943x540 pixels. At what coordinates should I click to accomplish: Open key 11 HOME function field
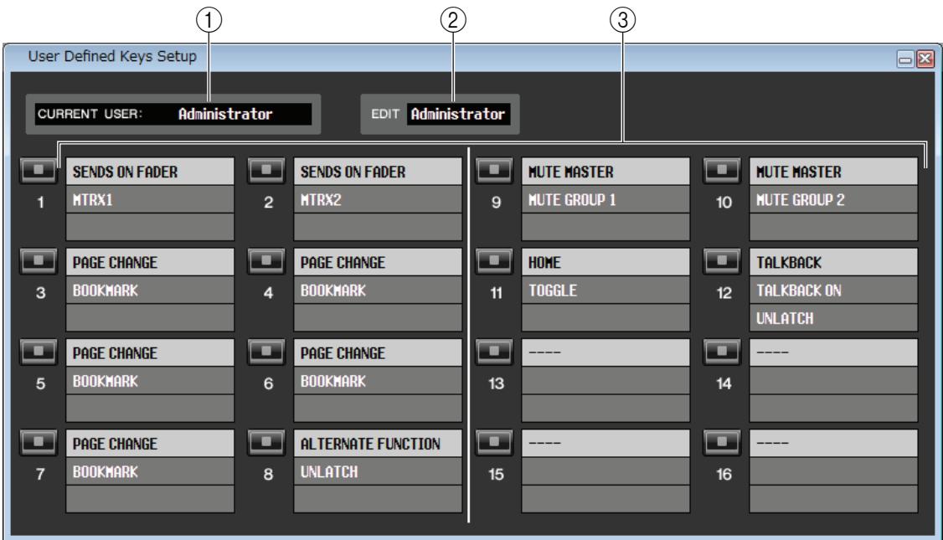coord(605,262)
